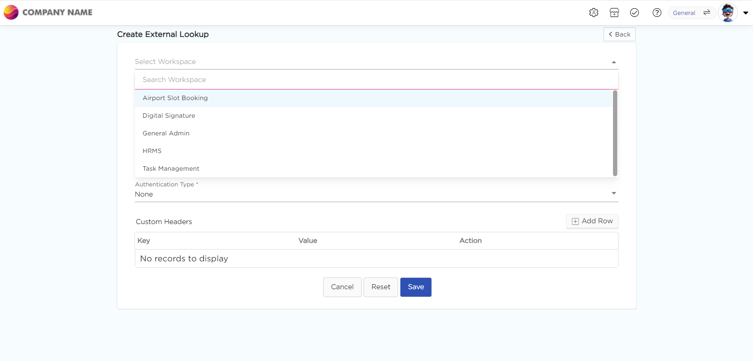Choose Digital Signature from the list
753x361 pixels.
169,116
